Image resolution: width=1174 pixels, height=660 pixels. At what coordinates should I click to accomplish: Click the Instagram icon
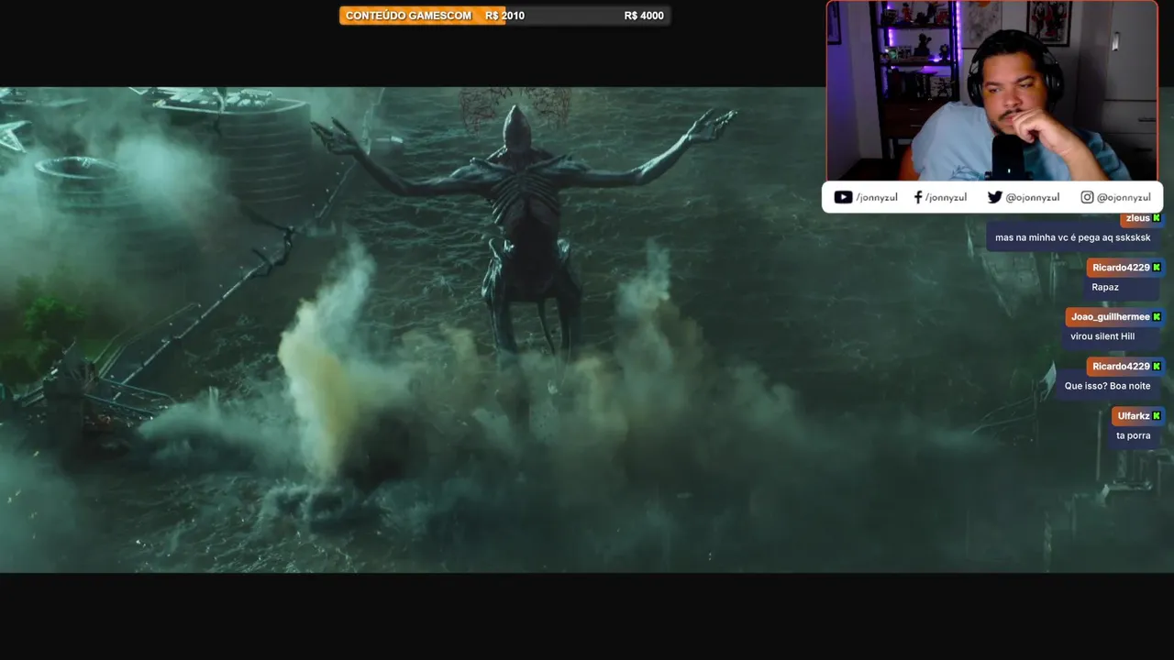1087,197
